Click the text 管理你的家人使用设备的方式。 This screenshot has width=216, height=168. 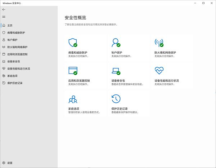pos(84,112)
